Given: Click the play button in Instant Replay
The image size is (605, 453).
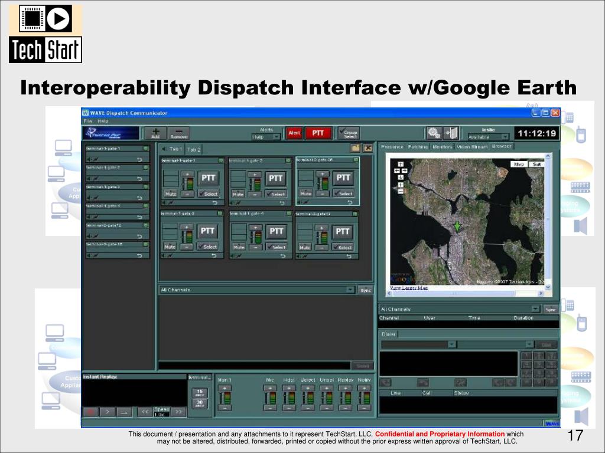Looking at the screenshot, I should (x=108, y=412).
